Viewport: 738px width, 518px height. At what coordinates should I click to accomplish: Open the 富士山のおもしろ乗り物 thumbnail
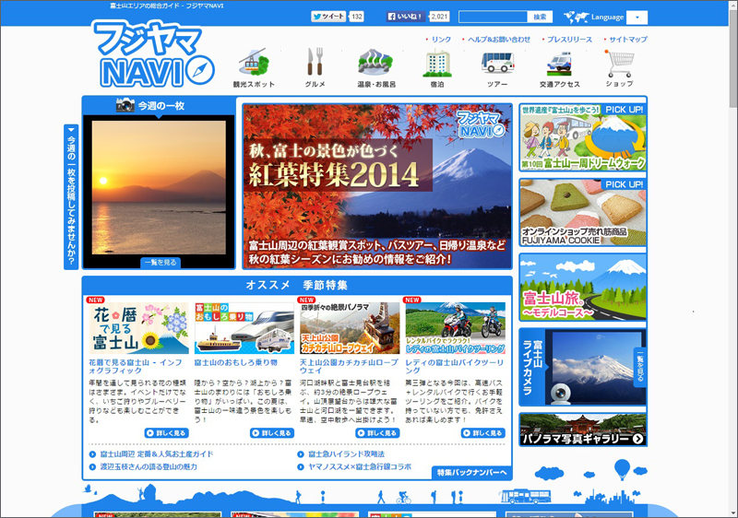[x=244, y=327]
